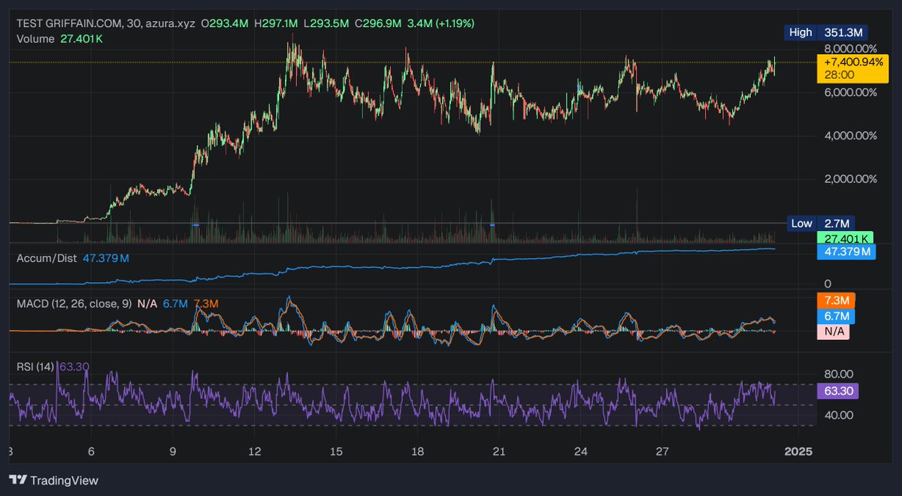
Task: Click the 2025 label on time axis
Action: pyautogui.click(x=798, y=452)
